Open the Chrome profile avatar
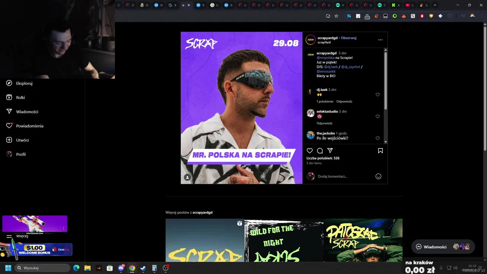Screen dimensions: 487x274 point(473,16)
